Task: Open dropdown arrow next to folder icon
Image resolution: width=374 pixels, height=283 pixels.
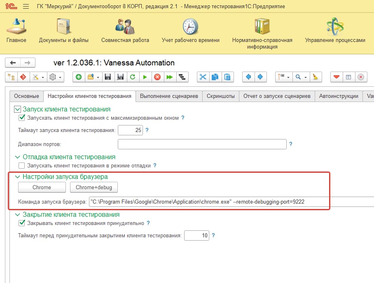Action: tap(98, 77)
